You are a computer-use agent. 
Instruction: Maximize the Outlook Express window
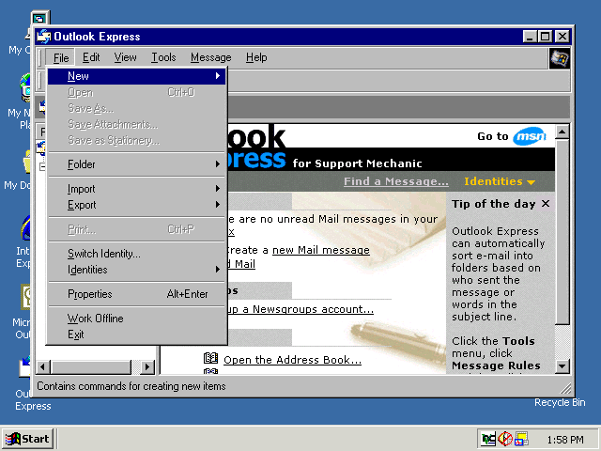[545, 37]
